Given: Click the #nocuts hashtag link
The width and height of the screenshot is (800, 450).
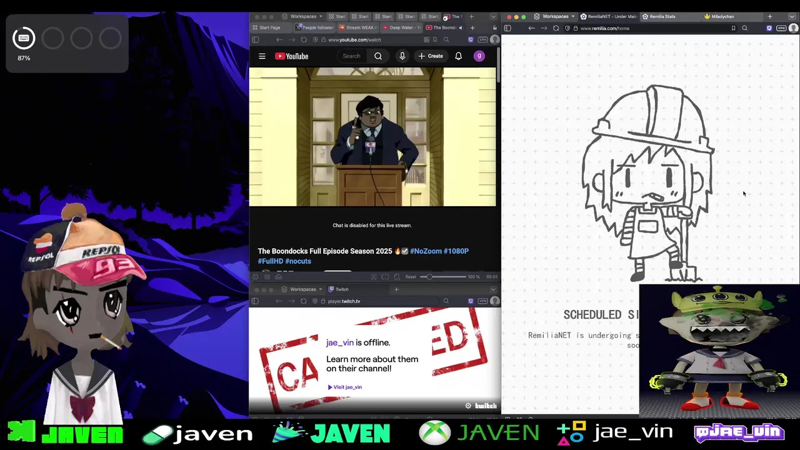Looking at the screenshot, I should click(298, 261).
